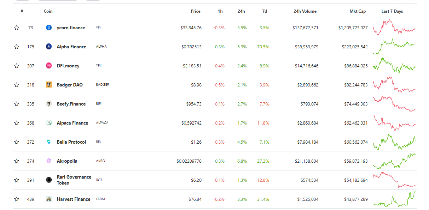Image resolution: width=429 pixels, height=210 pixels.
Task: Click the Badger DAO badger logo
Action: [x=49, y=85]
